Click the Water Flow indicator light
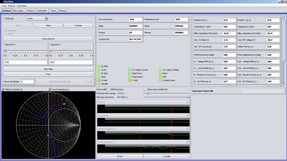Viewport: 287px width, 161px height. pyautogui.click(x=129, y=73)
